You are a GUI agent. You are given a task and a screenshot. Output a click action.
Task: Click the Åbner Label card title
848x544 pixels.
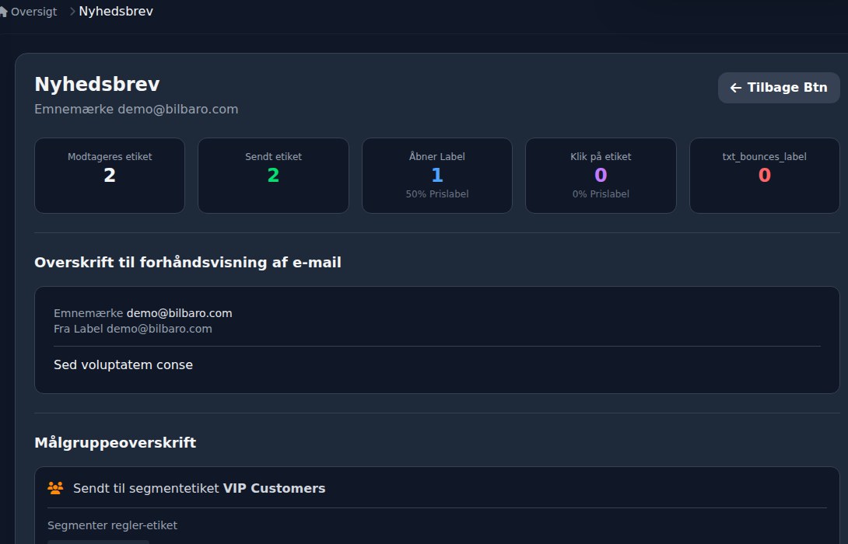(x=437, y=157)
